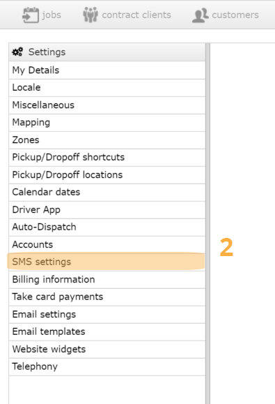Viewport: 275px width, 404px height.
Task: Switch to the contract clients tab
Action: 136,15
